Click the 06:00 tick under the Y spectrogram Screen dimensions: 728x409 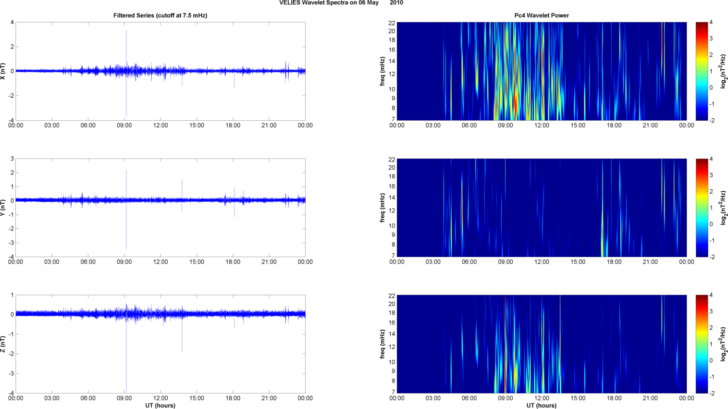(x=469, y=262)
